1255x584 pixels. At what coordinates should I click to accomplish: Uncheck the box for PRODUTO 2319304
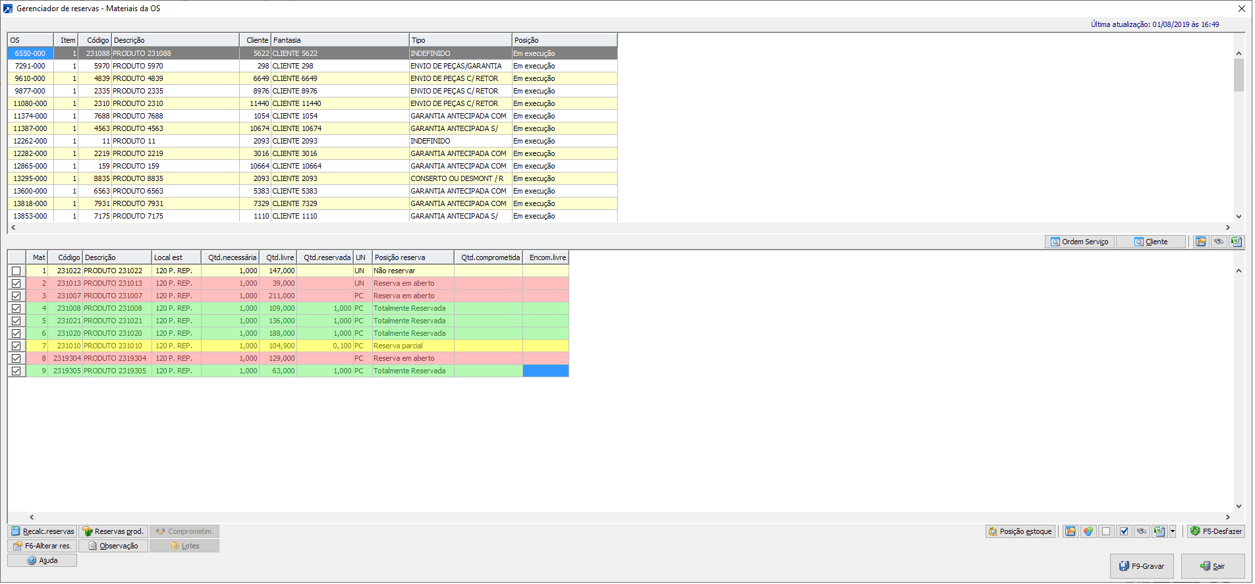point(16,358)
